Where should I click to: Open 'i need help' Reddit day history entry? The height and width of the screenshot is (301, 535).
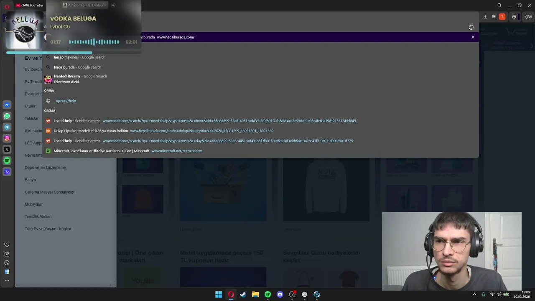coord(260,141)
